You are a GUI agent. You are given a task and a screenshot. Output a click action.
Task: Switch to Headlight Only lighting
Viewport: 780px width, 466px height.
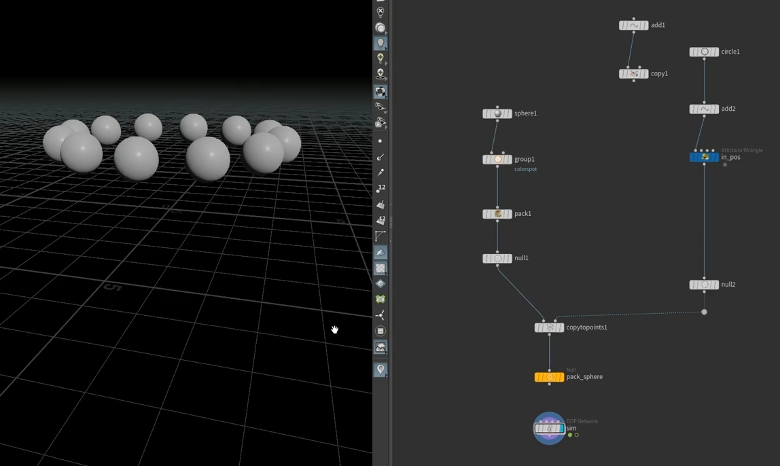pos(380,28)
